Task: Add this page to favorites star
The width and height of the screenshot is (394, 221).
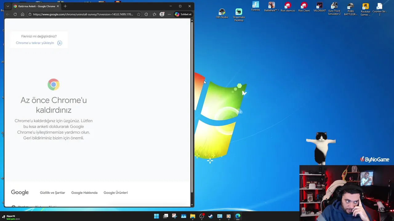Action: pos(139,14)
